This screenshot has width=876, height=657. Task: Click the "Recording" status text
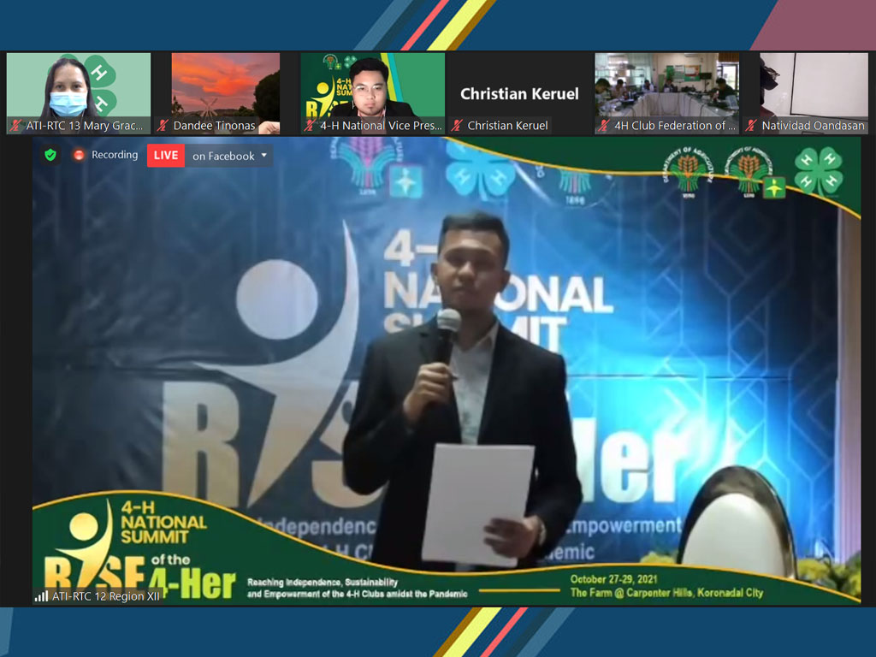[115, 155]
